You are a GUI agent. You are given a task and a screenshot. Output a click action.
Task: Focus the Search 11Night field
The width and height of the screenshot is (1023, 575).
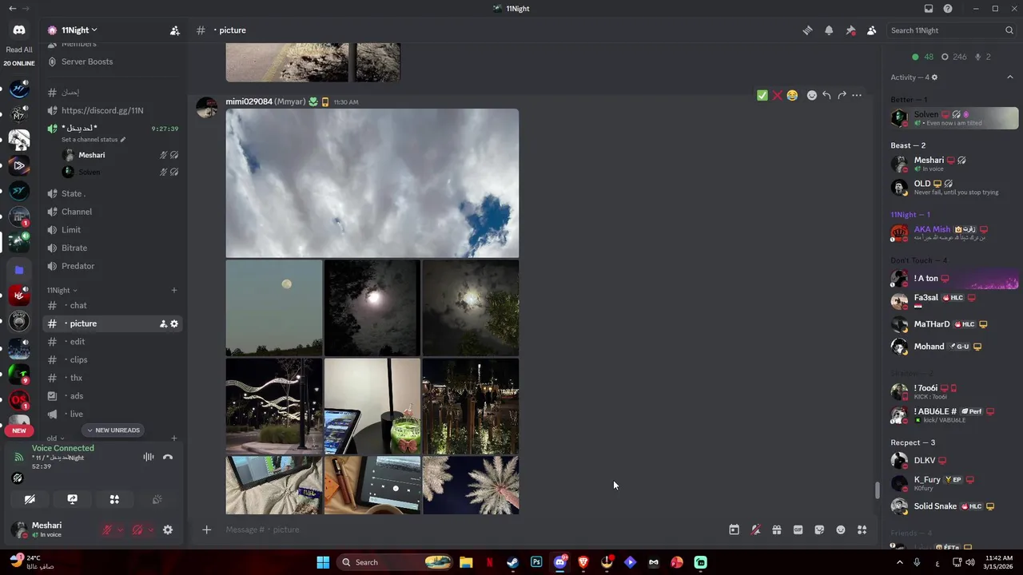coord(951,30)
